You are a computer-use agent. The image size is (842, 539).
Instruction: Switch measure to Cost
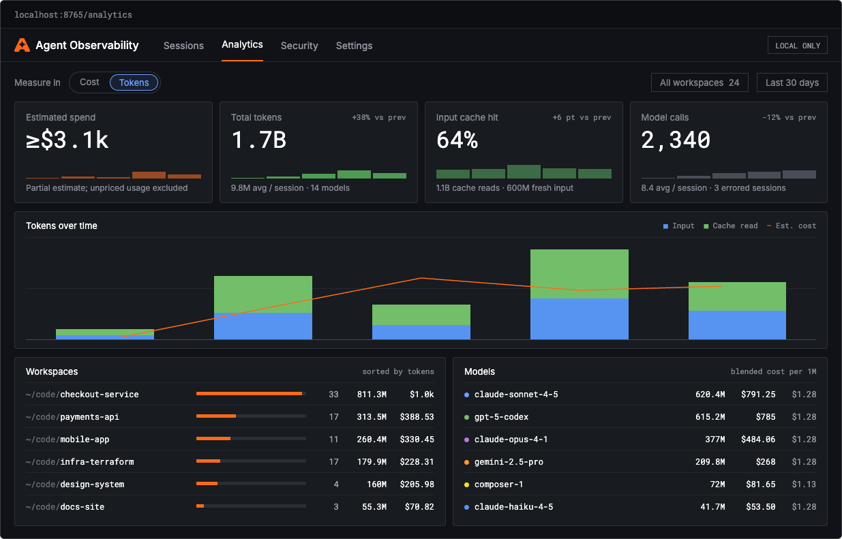(89, 82)
